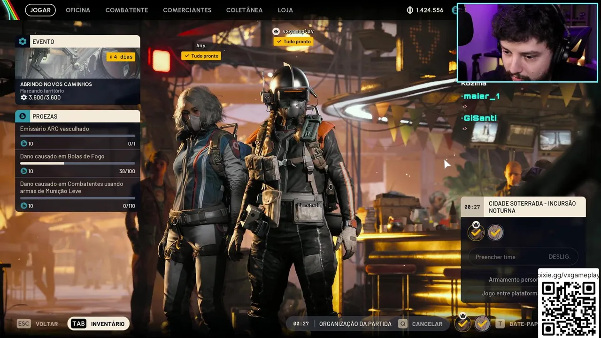Screen dimensions: 601x338
Task: Click the '4 dias' event timer badge
Action: (x=121, y=57)
